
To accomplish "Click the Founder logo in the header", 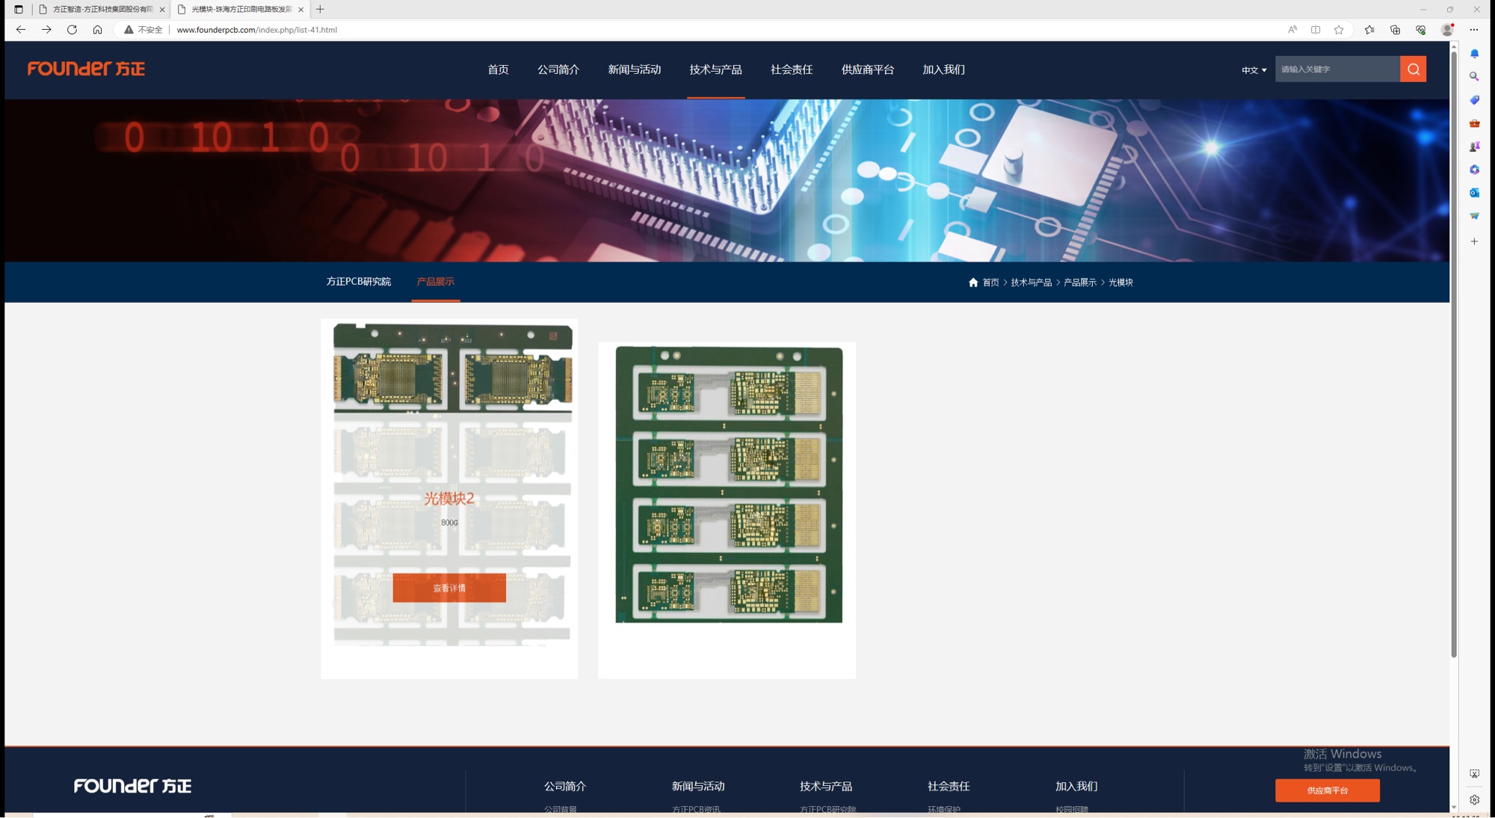I will (x=85, y=69).
